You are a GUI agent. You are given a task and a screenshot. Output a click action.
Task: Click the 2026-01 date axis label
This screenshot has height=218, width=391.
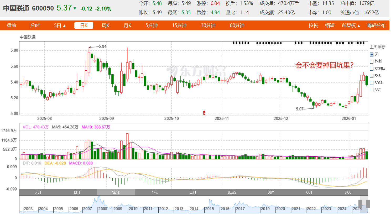click(349, 118)
